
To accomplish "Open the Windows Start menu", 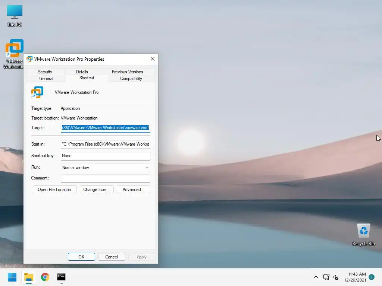I will 12,277.
